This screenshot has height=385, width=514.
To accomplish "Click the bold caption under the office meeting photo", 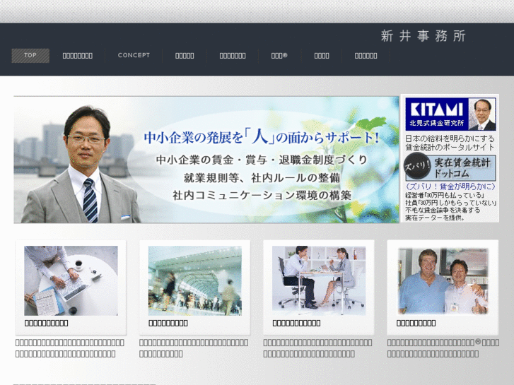I will (296, 323).
